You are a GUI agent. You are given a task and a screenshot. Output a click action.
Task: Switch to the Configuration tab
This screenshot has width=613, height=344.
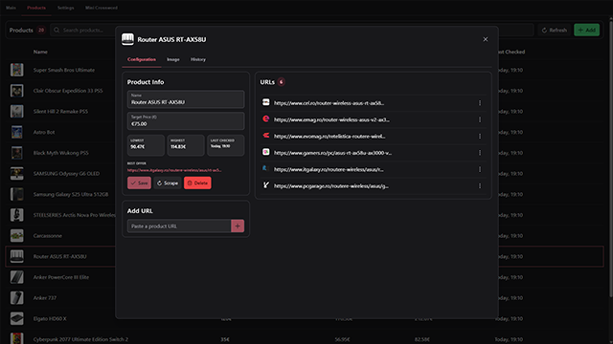pyautogui.click(x=142, y=59)
